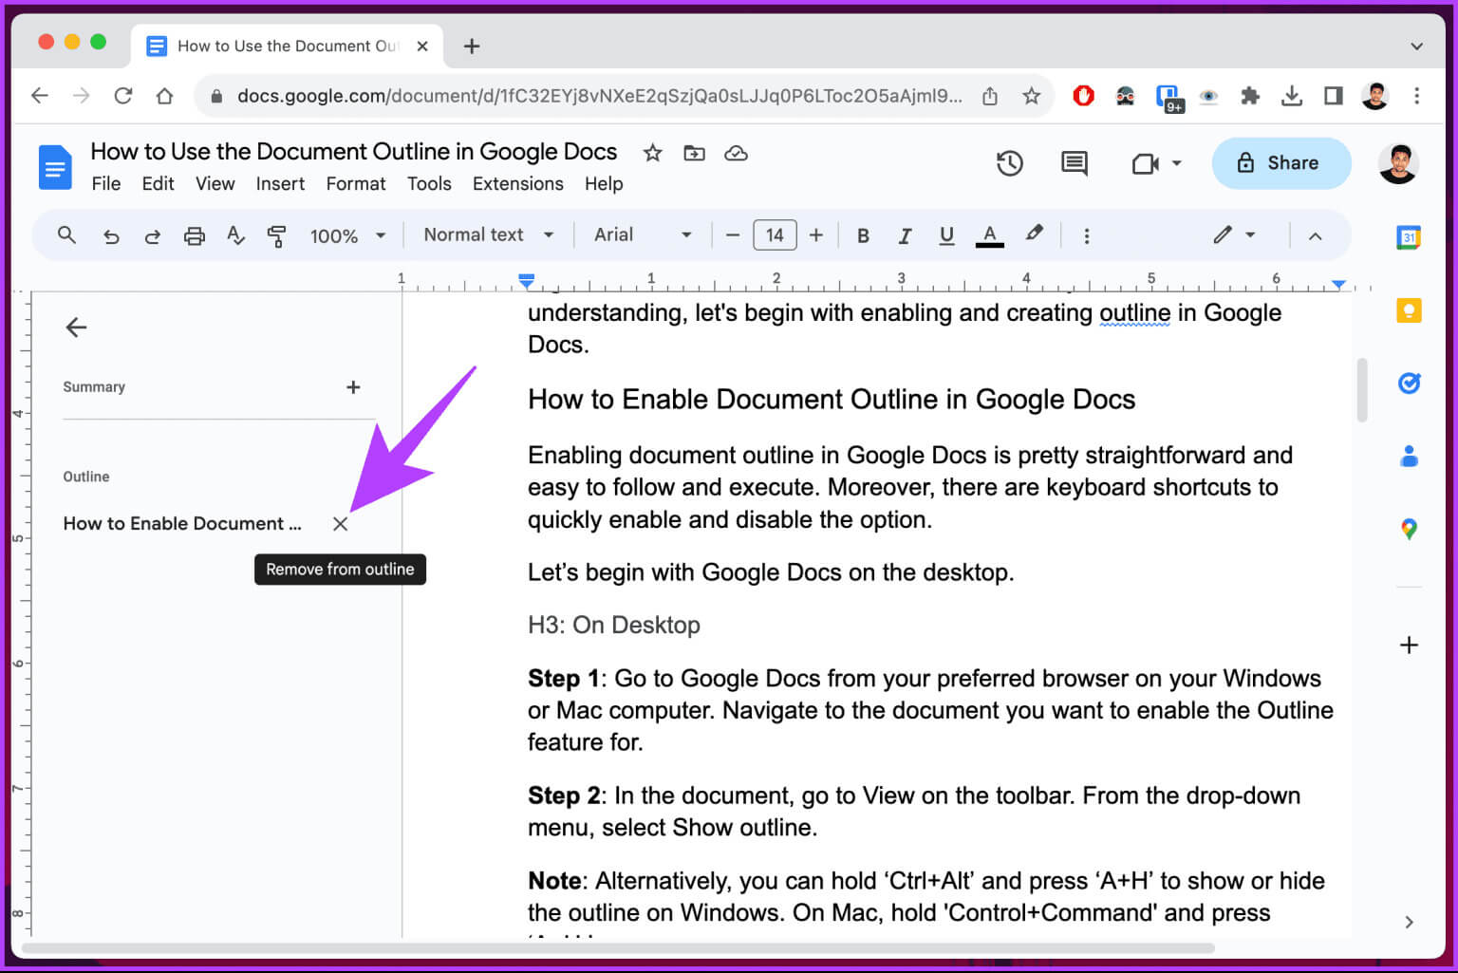Toggle bold formatting

pyautogui.click(x=863, y=235)
